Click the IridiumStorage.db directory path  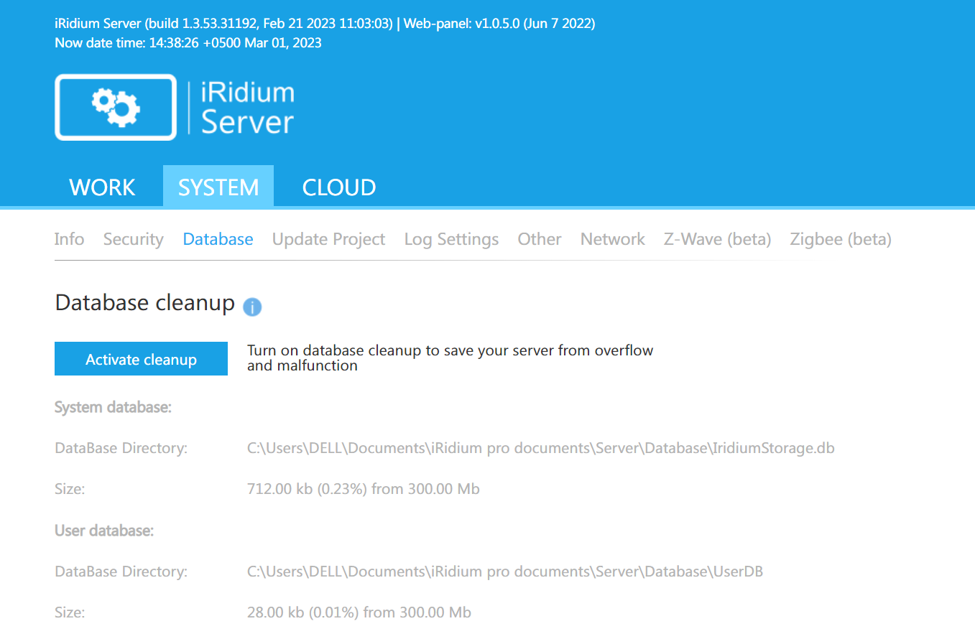540,449
